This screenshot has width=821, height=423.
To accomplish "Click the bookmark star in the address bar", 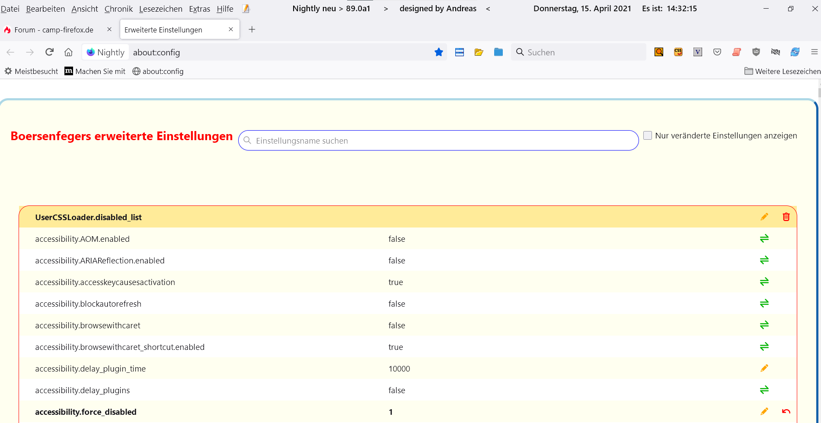I will tap(438, 52).
